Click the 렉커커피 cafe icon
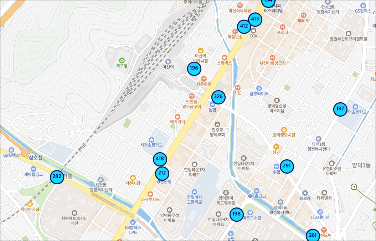Image resolution: width=376 pixels, height=241 pixels. [x=177, y=117]
